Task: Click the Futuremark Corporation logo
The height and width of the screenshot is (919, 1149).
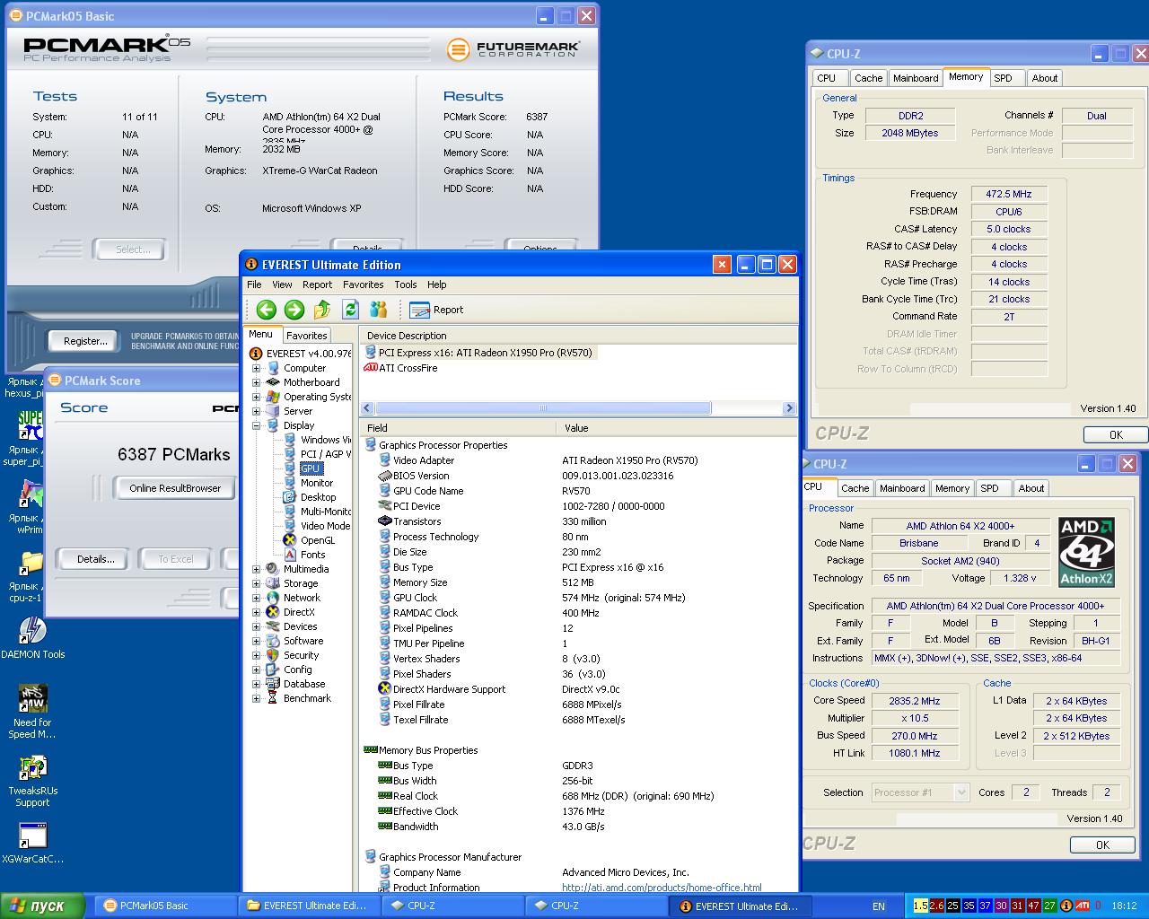Action: tap(513, 48)
